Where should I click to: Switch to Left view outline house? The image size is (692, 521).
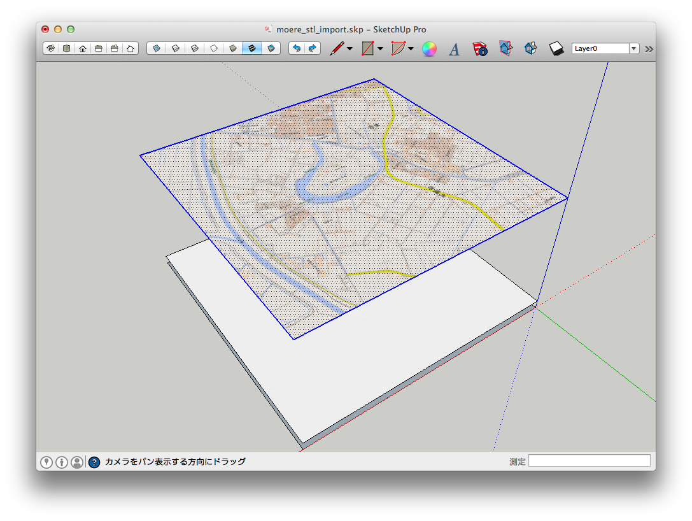(x=131, y=48)
